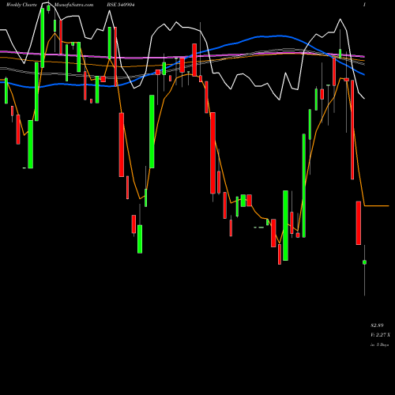Select the last small green candlestick at far right
Viewport: 395px width, 395px height.
coord(364,262)
